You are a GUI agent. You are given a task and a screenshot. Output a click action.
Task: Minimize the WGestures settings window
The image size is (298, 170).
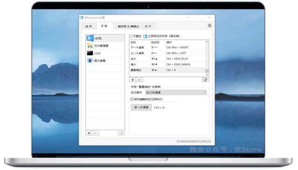pos(187,17)
